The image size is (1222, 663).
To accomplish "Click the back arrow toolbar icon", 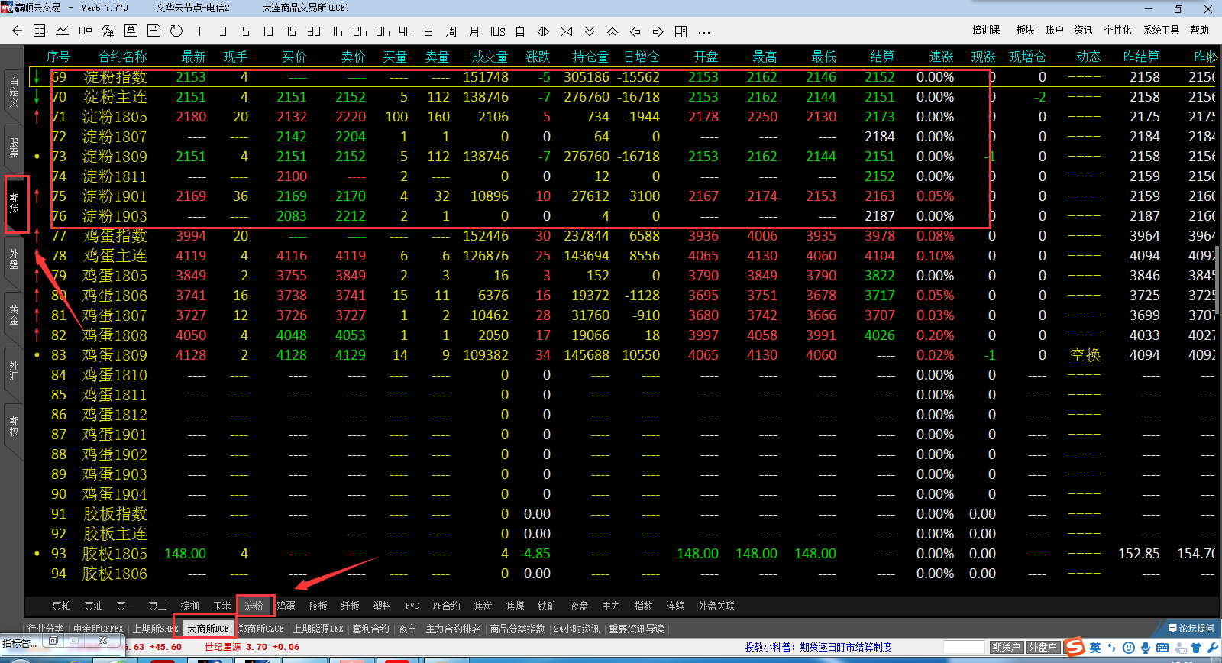I will 17,31.
